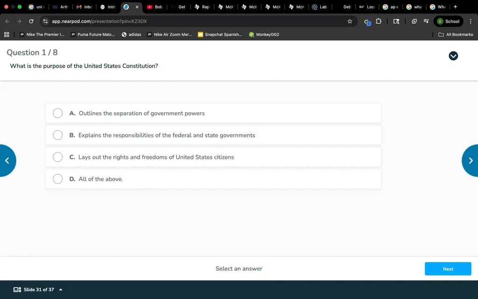478x299 pixels.
Task: Switch to the Lab tab
Action: click(x=320, y=7)
